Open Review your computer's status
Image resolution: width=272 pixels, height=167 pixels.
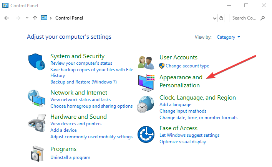click(x=81, y=63)
